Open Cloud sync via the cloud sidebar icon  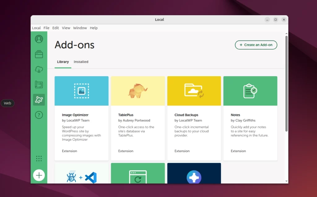[x=39, y=69]
